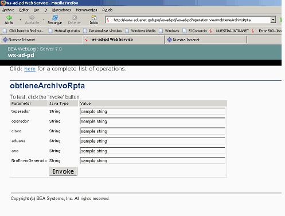Click the BEA Systems copyright text
Image resolution: width=285 pixels, height=216 pixels.
tap(60, 198)
